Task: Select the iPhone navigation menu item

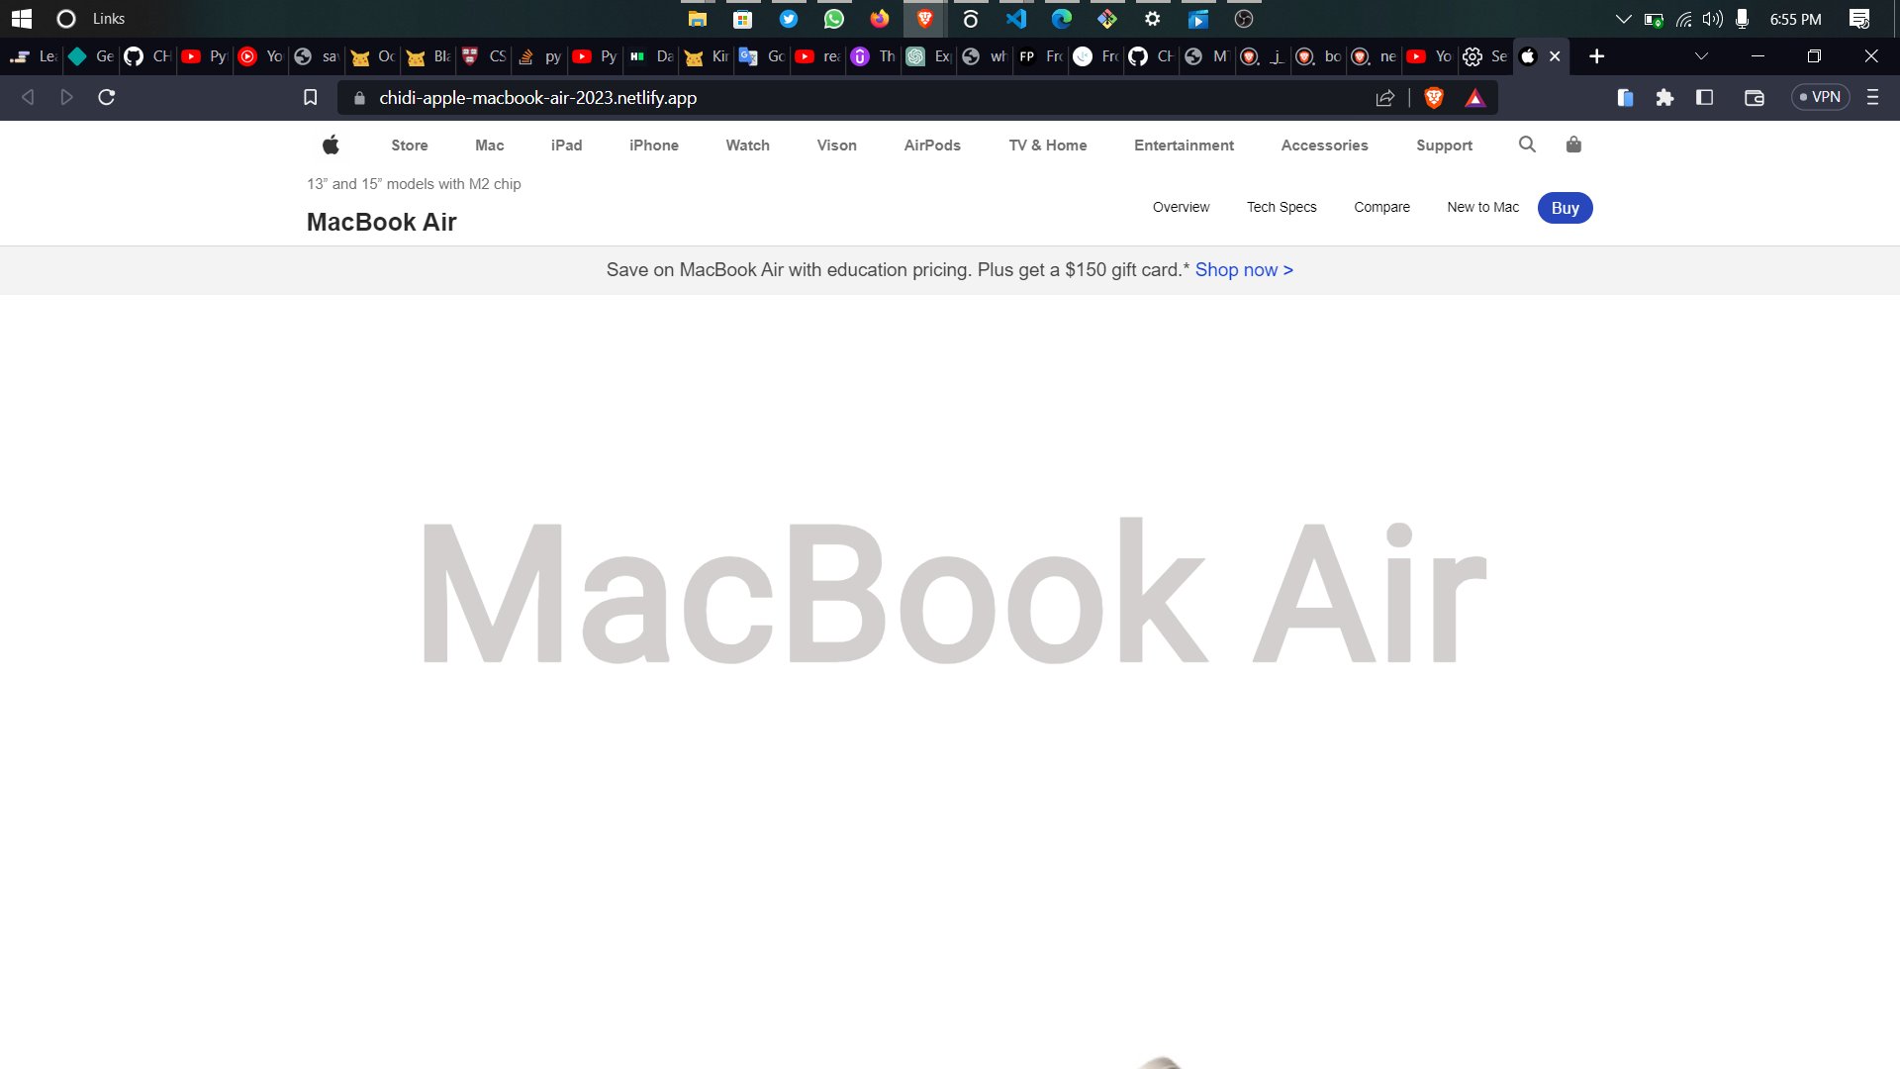Action: pyautogui.click(x=654, y=145)
